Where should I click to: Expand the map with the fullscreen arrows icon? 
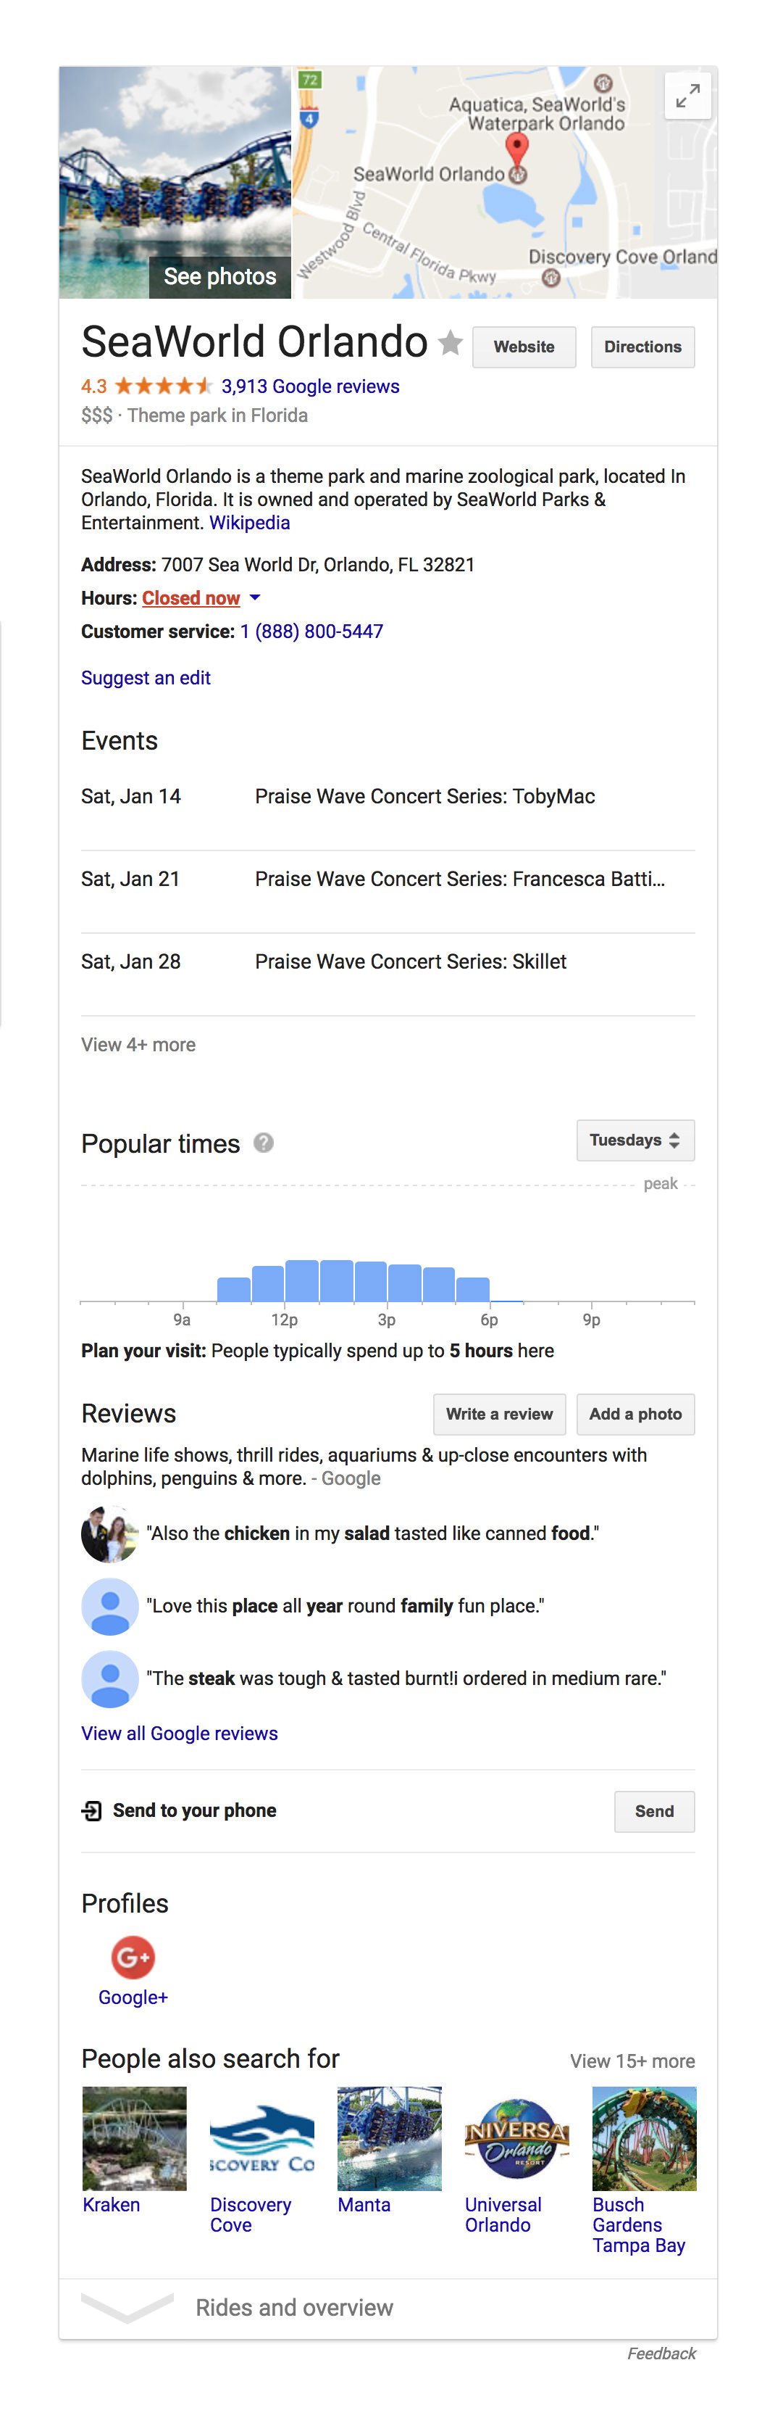point(687,96)
